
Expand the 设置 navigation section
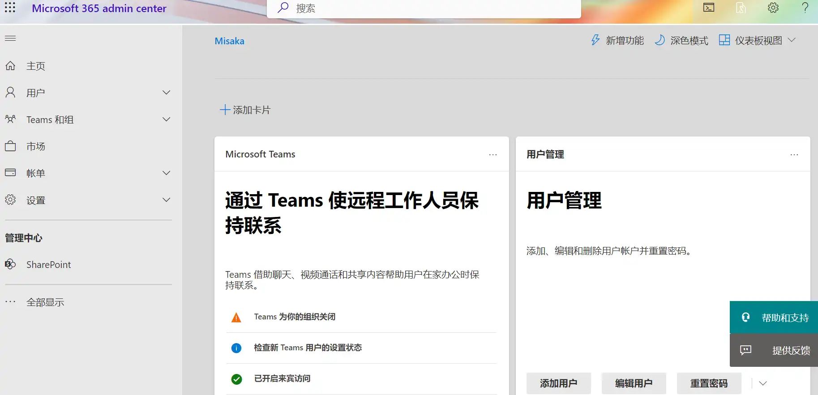(167, 200)
